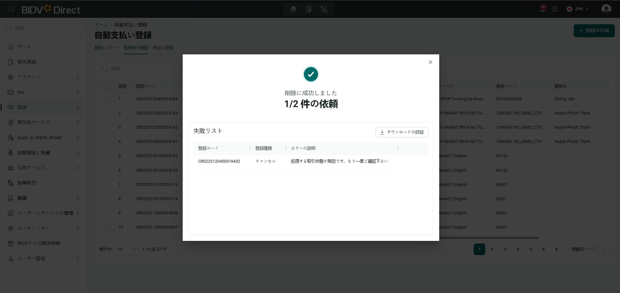Click failed code CR0225120400018432 in the dialog

pos(219,161)
